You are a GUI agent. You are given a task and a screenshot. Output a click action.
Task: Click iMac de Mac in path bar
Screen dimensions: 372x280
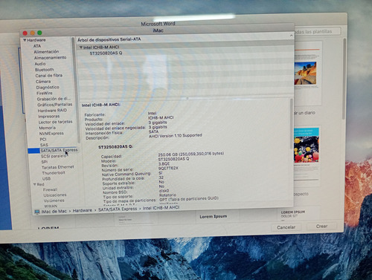coord(54,212)
